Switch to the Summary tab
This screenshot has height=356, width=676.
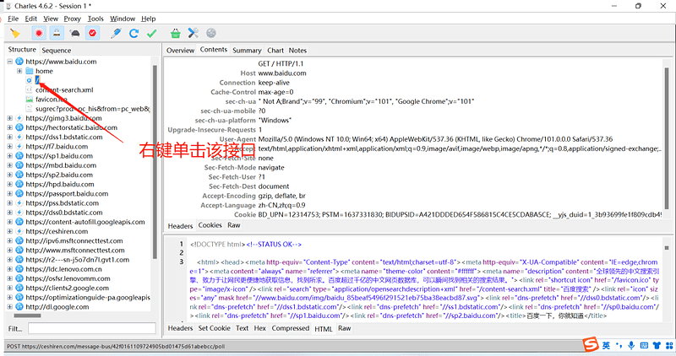point(247,51)
